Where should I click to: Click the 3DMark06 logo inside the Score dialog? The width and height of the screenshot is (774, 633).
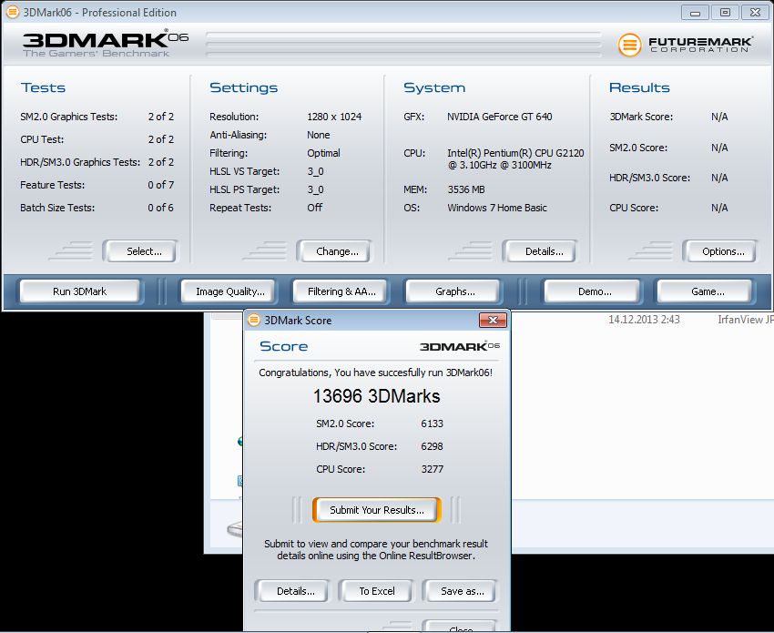[459, 346]
